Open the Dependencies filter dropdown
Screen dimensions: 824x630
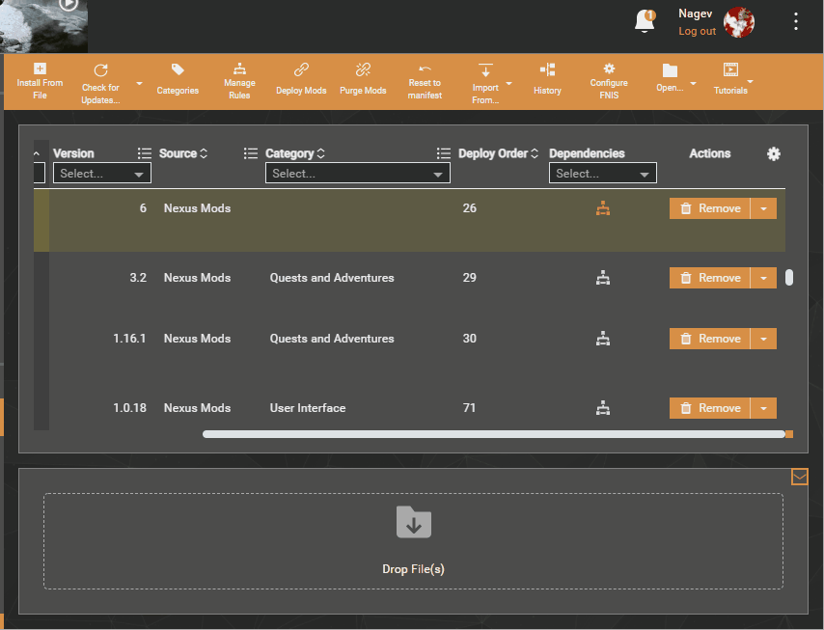(603, 173)
